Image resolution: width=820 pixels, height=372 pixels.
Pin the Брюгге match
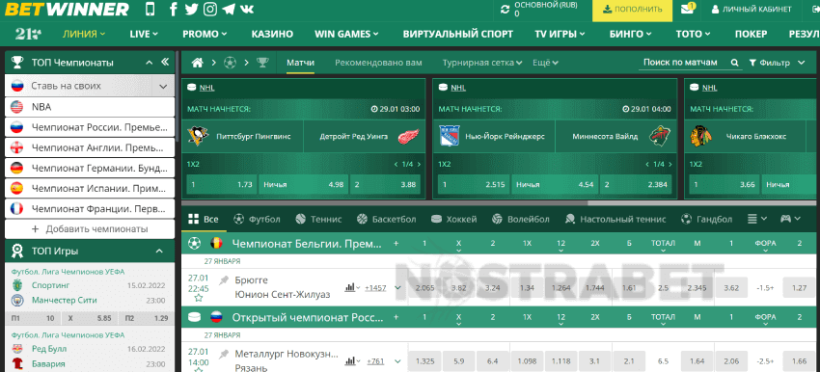pos(224,280)
